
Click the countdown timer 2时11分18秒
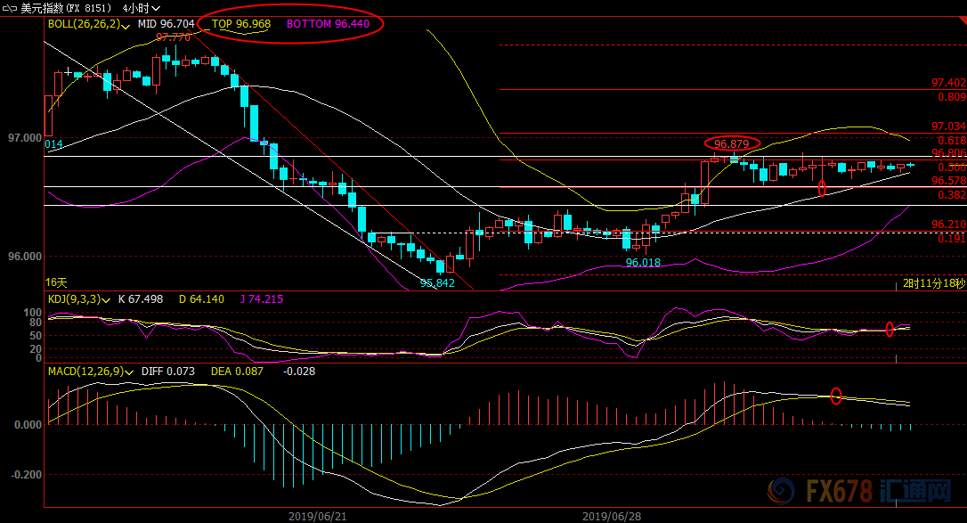click(x=934, y=283)
